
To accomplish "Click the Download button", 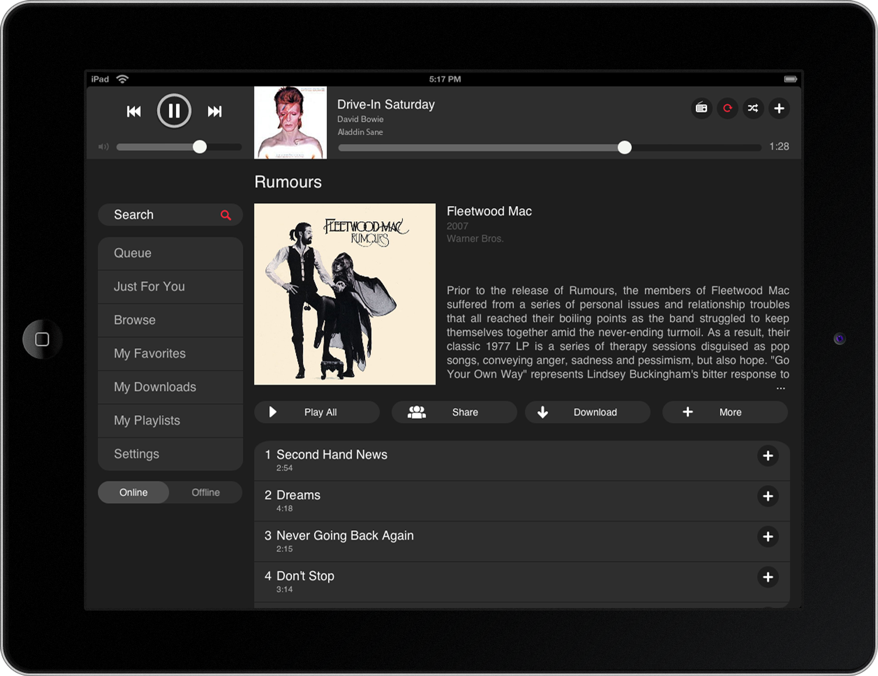I will click(x=588, y=412).
